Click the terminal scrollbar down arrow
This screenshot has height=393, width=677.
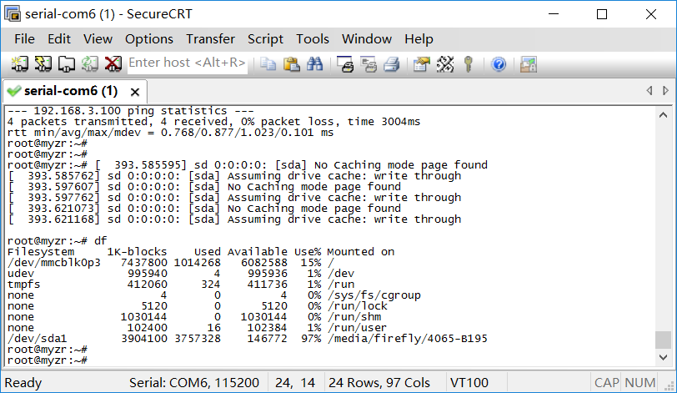[663, 357]
